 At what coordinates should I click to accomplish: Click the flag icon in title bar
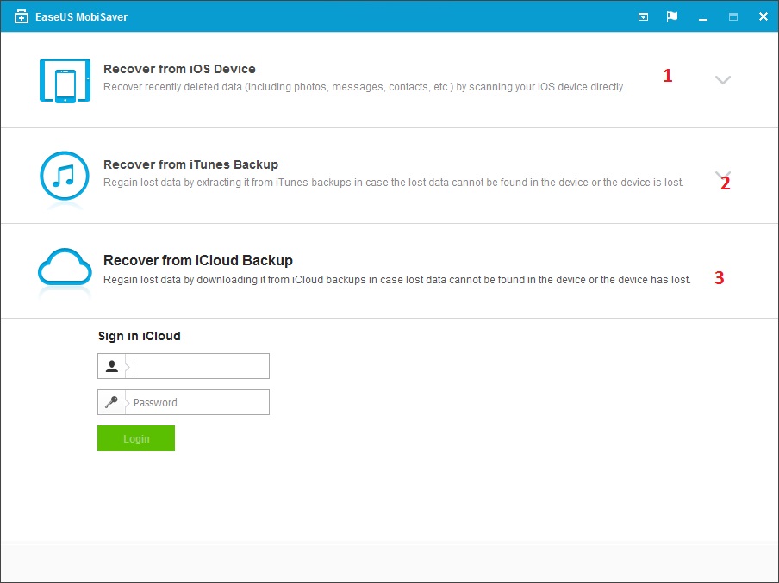[672, 16]
